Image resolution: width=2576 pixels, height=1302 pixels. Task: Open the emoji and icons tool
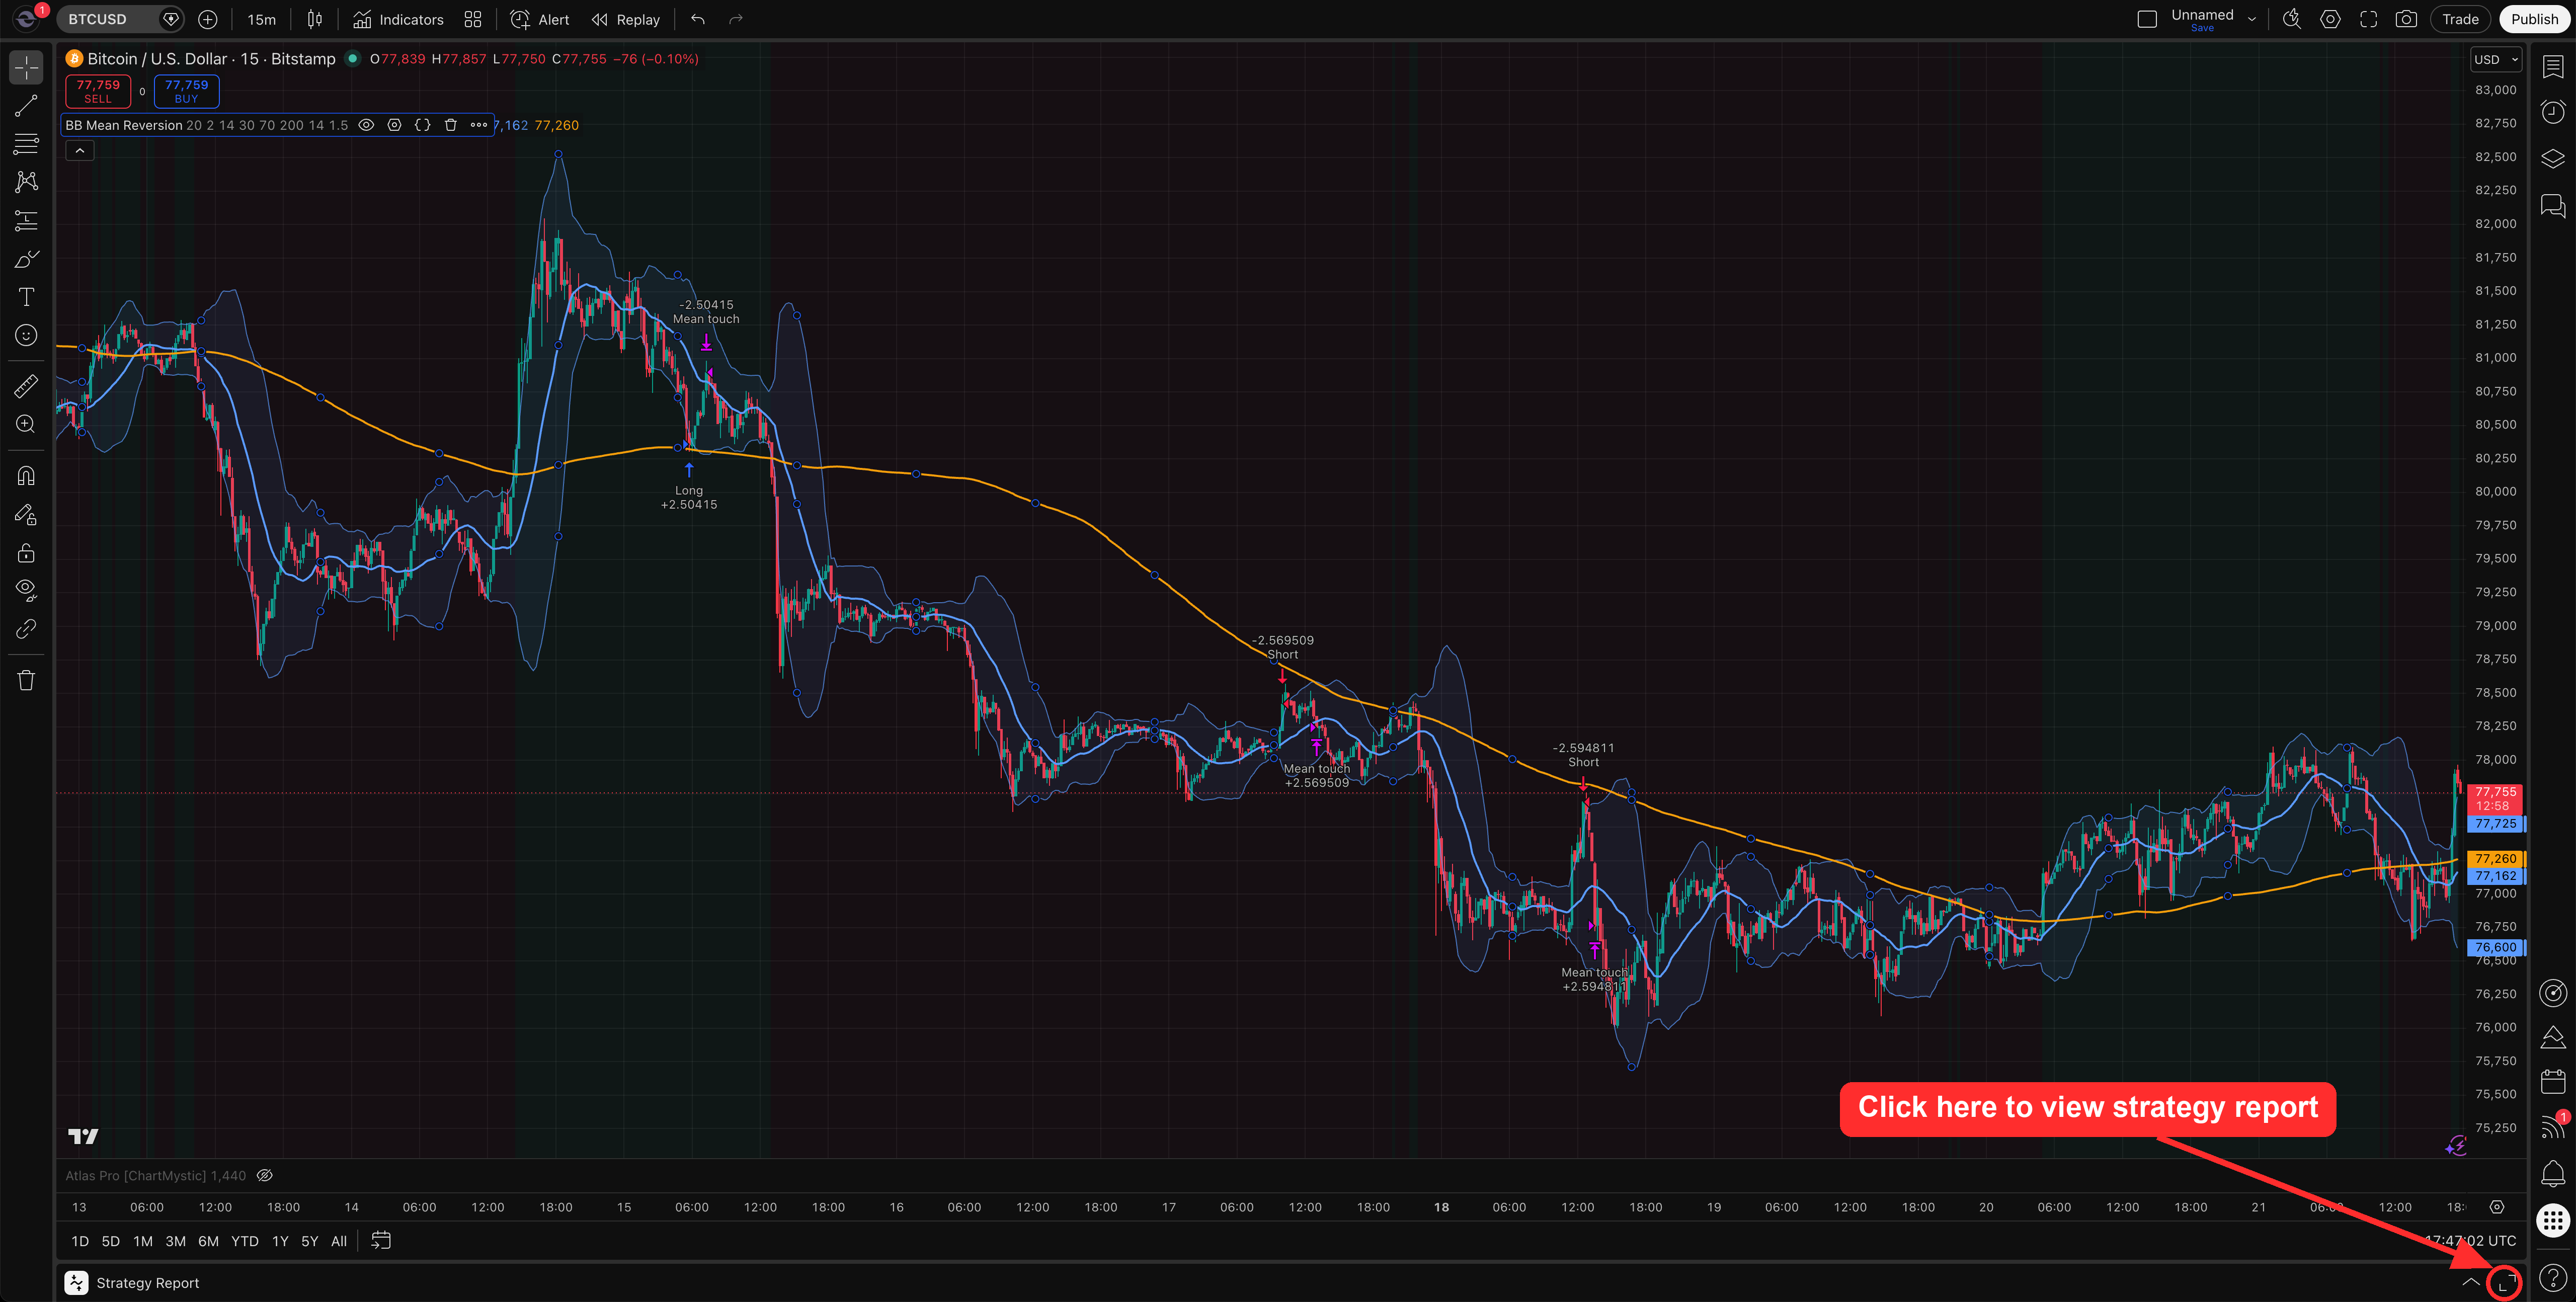26,335
